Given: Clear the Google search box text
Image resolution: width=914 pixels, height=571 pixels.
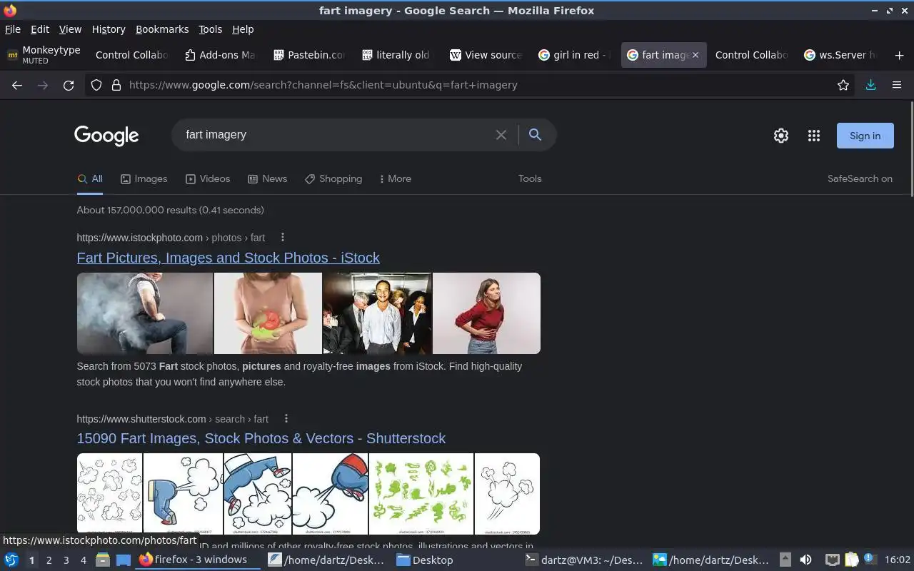Looking at the screenshot, I should pyautogui.click(x=501, y=135).
